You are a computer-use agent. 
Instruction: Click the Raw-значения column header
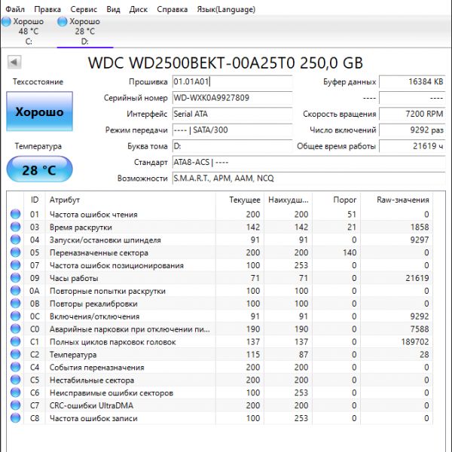397,200
